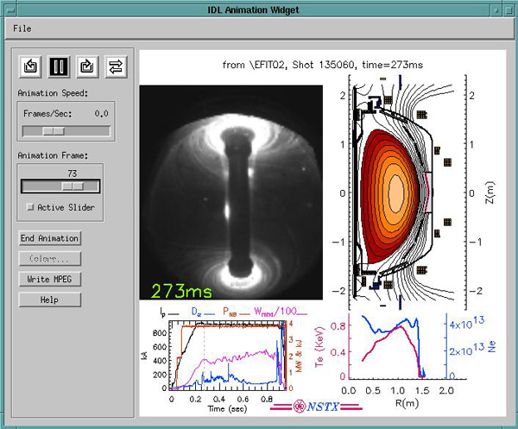Switch to cyclic back-and-forth playback
The width and height of the screenshot is (518, 429).
pos(115,66)
